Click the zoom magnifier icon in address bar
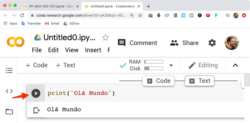 click(132, 15)
